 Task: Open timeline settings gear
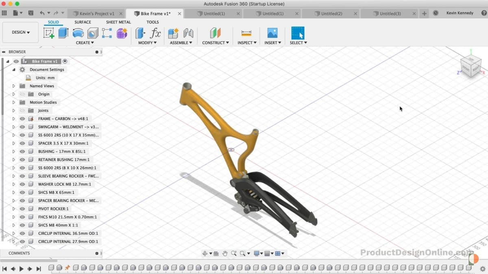click(x=482, y=268)
